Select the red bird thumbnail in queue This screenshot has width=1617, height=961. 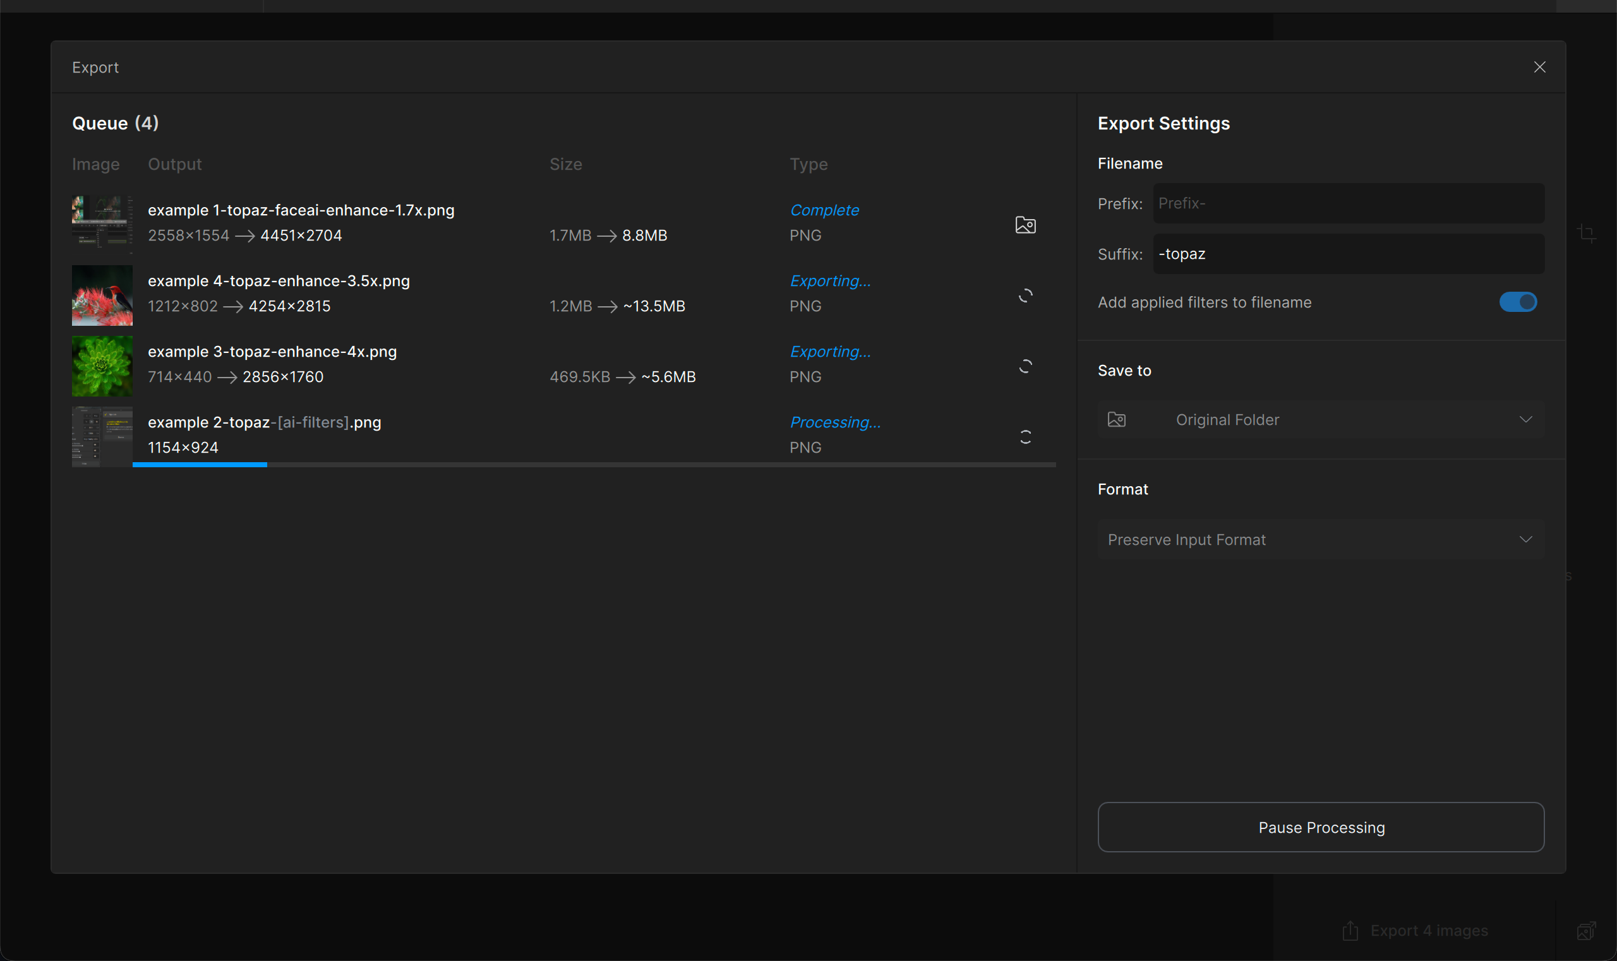102,295
